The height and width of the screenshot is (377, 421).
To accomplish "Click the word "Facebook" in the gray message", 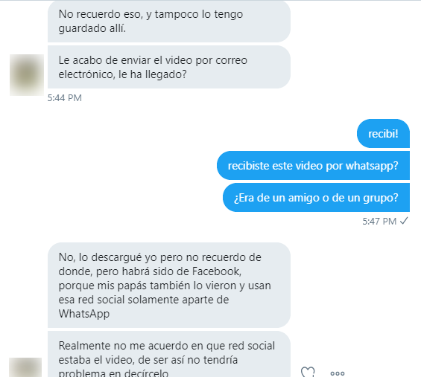I will tap(217, 271).
